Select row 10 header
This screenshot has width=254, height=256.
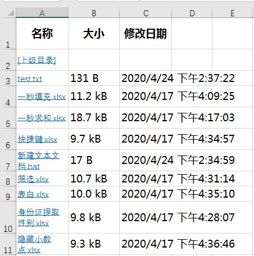click(8, 217)
